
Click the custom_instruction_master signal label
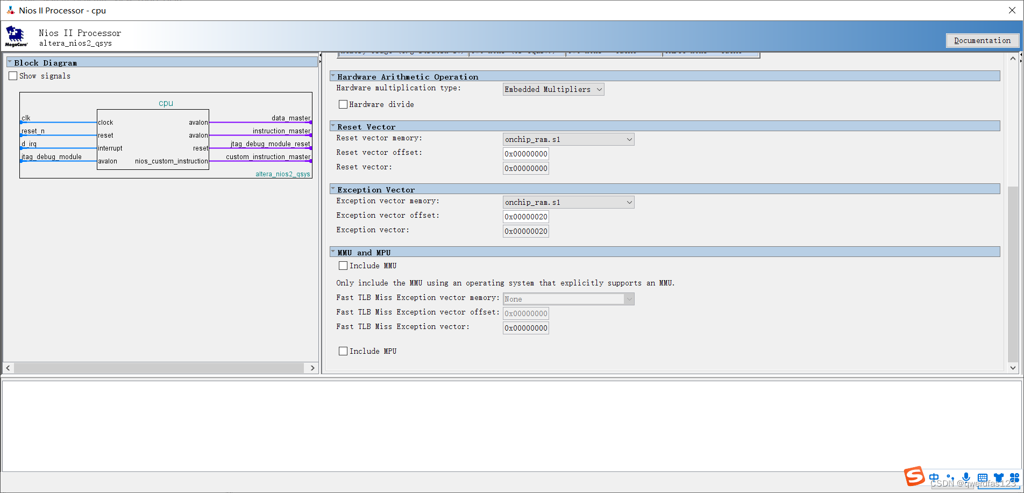click(x=268, y=156)
